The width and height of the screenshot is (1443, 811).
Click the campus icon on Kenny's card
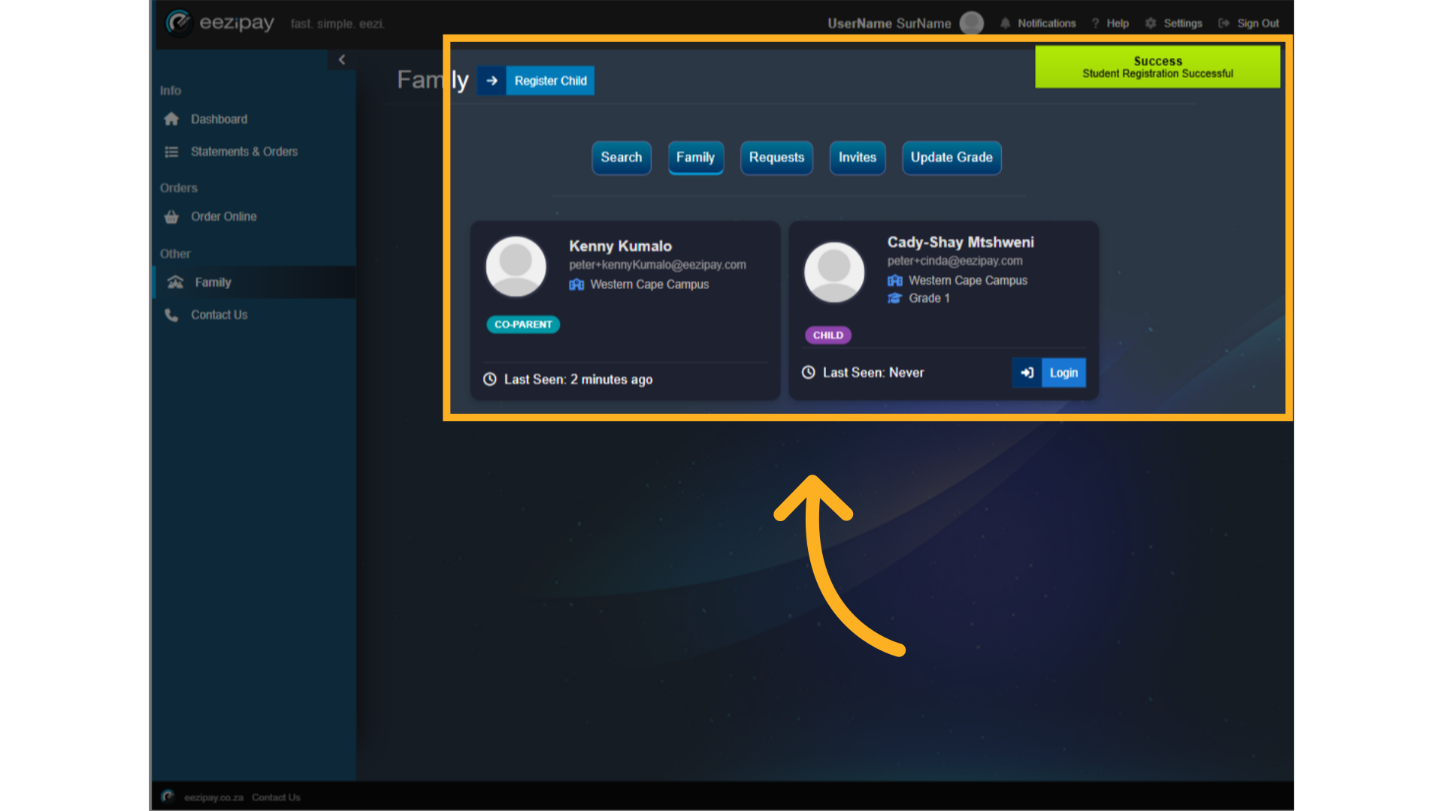coord(576,285)
